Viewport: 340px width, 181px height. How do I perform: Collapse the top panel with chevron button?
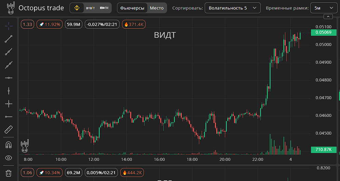click(328, 16)
